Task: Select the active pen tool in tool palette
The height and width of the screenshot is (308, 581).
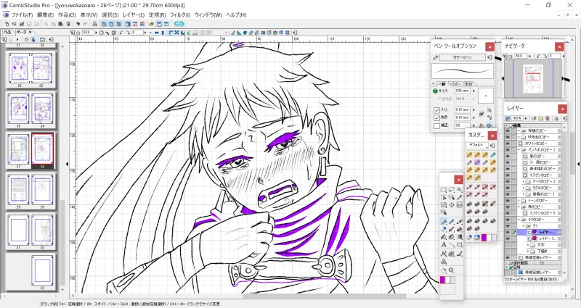Action: (x=444, y=222)
